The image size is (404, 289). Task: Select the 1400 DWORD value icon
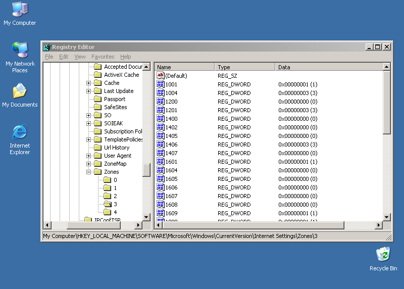tap(160, 119)
